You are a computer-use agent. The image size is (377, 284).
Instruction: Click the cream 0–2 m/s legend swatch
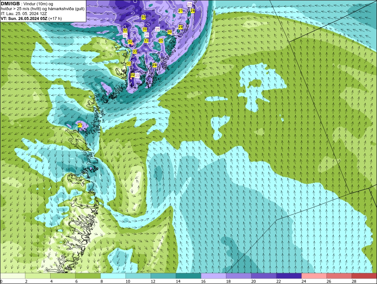click(12, 276)
